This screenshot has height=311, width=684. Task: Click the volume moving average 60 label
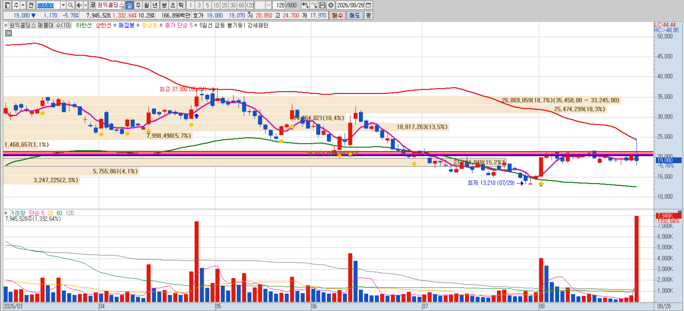[x=59, y=213]
